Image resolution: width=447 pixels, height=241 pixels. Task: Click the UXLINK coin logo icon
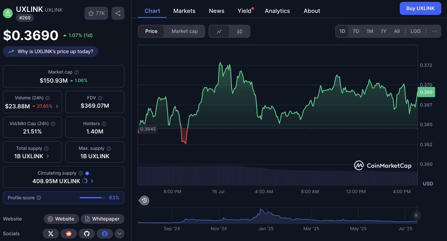pos(8,13)
